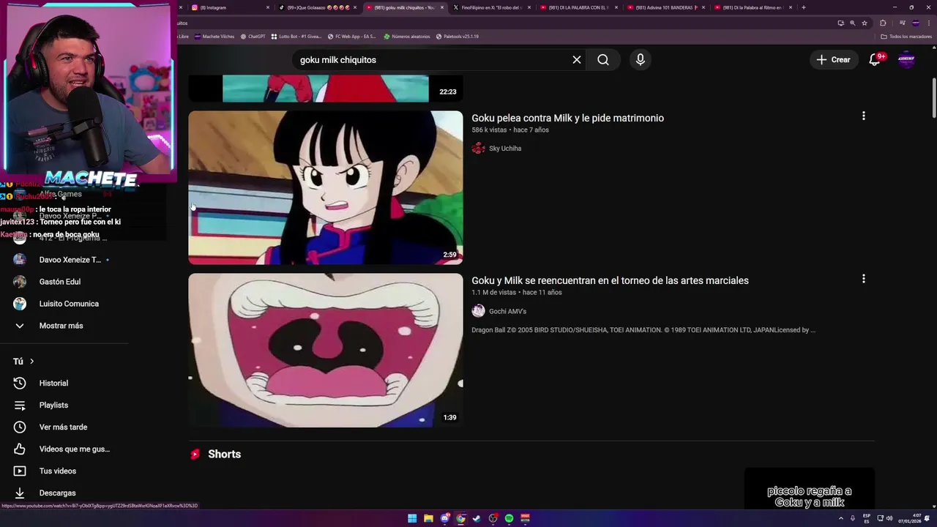The image size is (937, 527).
Task: Switch to 'Adivina 101 BANDERAS' tab
Action: click(665, 7)
